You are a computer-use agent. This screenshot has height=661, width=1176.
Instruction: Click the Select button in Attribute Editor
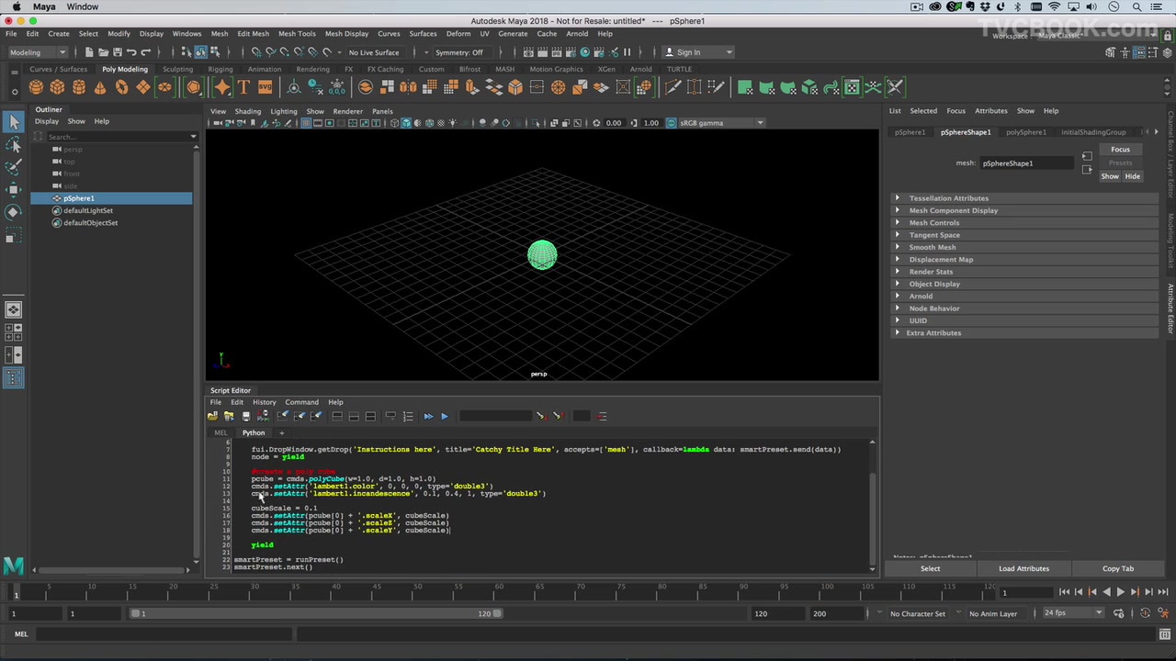930,568
